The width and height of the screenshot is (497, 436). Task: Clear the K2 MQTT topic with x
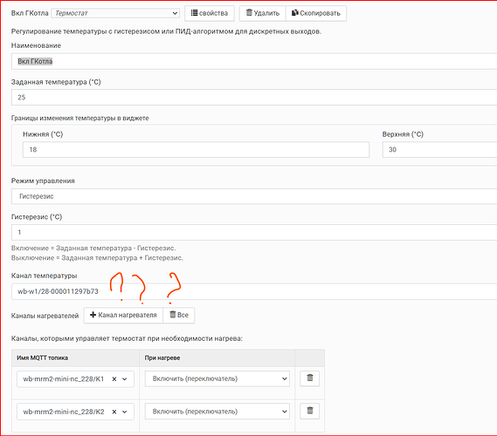point(114,412)
